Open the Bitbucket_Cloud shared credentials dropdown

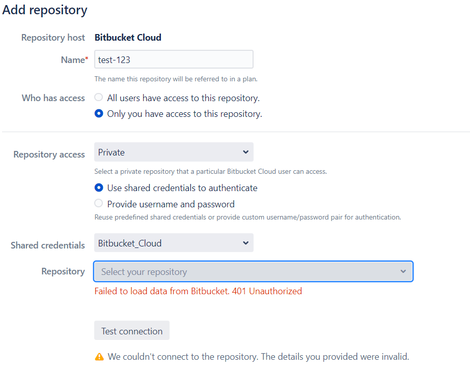point(174,243)
